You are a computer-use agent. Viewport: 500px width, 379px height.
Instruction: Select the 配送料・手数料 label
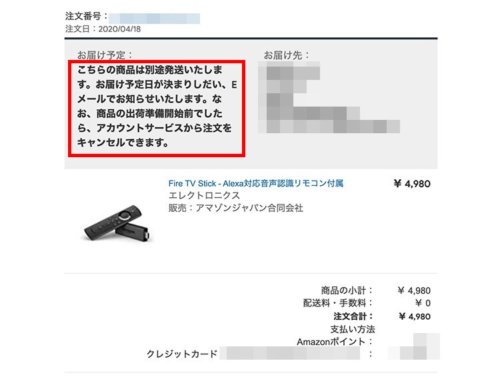click(x=338, y=303)
